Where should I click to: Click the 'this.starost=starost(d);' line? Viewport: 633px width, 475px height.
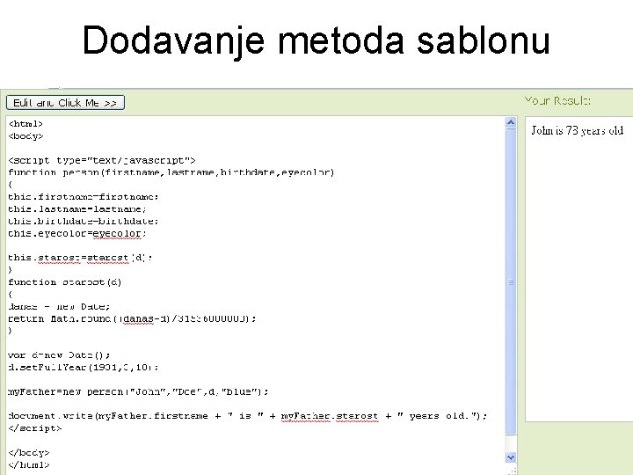coord(80,258)
